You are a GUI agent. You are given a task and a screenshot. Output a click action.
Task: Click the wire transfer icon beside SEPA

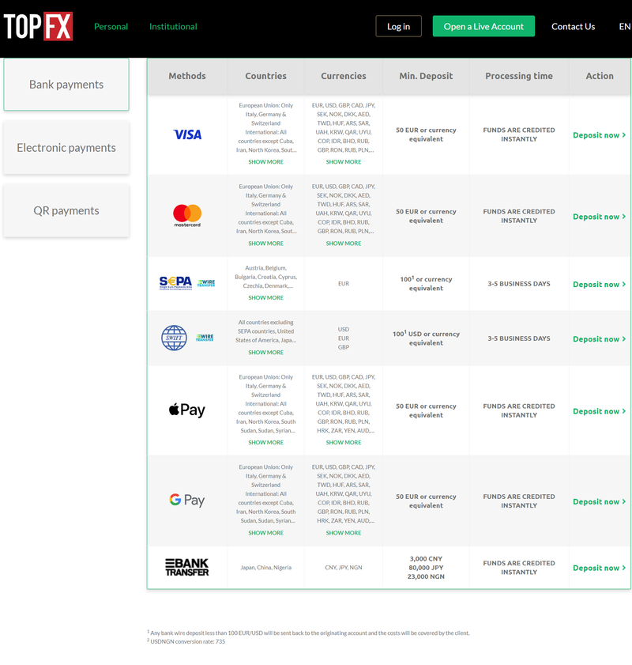point(206,283)
